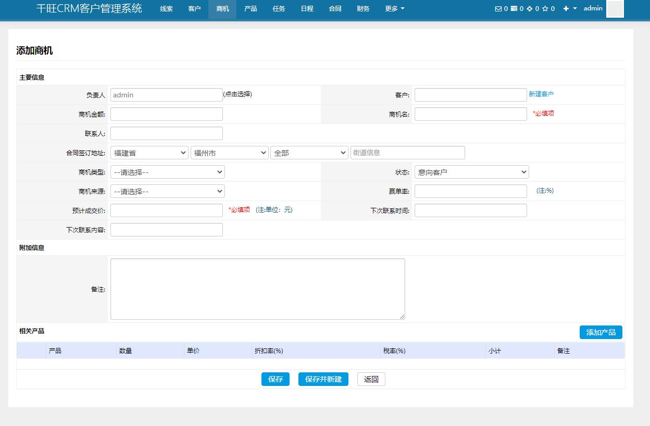This screenshot has height=426, width=650.
Task: Focus the 商机名 input field
Action: pos(471,114)
